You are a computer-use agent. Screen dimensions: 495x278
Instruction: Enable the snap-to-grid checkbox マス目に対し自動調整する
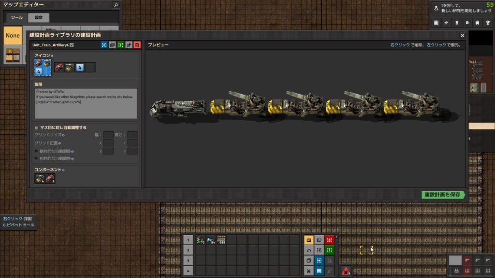click(36, 127)
